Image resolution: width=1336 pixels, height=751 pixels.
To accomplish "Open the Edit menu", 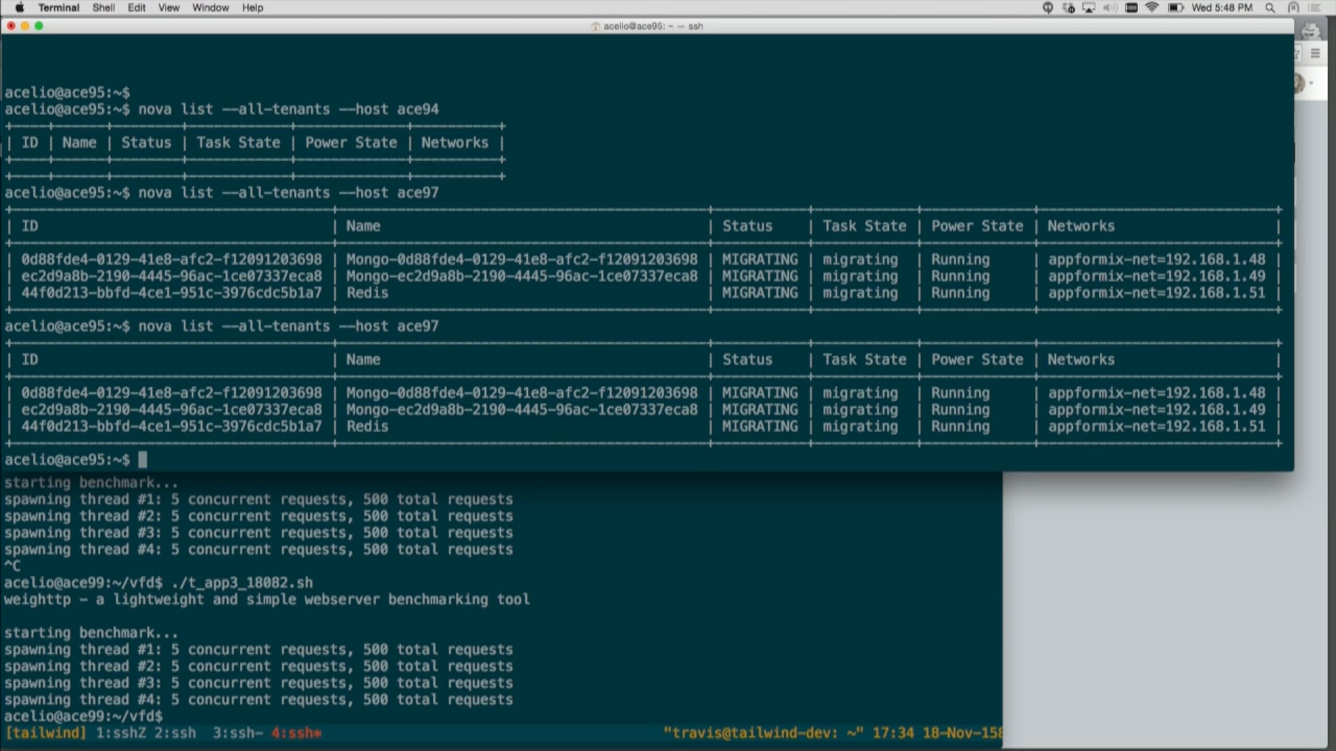I will (136, 8).
